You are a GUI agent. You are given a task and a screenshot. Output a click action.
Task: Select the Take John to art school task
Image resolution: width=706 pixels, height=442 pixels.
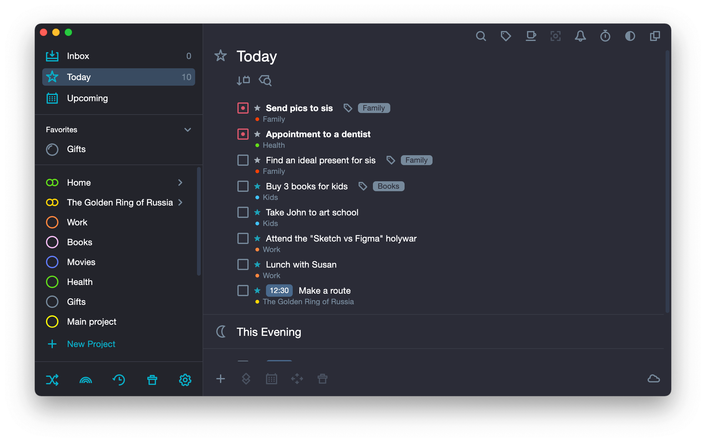coord(312,212)
